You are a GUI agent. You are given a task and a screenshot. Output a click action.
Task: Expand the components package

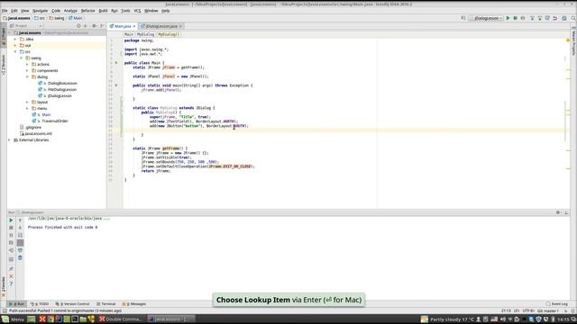pyautogui.click(x=27, y=70)
